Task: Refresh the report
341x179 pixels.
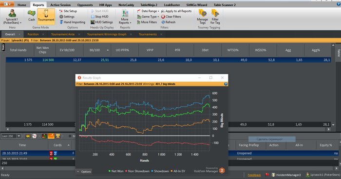Action: (x=169, y=22)
